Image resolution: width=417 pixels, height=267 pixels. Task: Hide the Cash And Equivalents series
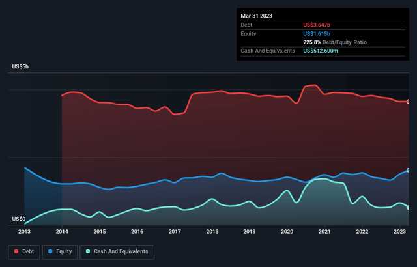tap(117, 251)
